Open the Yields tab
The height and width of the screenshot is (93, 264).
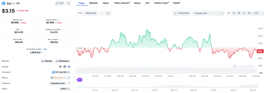tap(176, 3)
